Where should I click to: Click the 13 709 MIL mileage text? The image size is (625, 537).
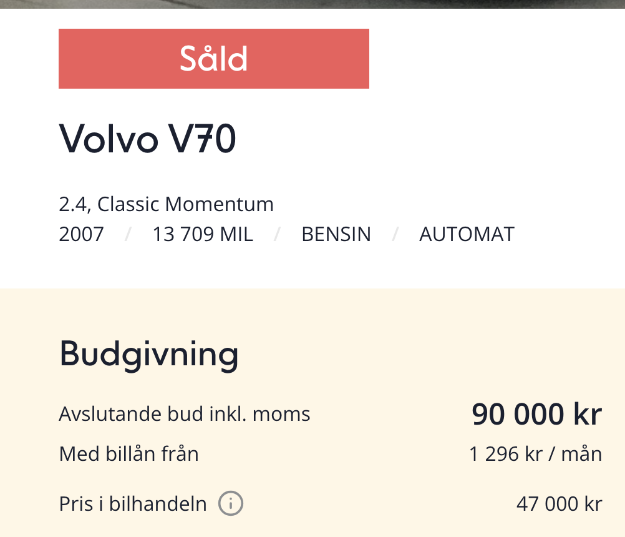click(x=203, y=234)
